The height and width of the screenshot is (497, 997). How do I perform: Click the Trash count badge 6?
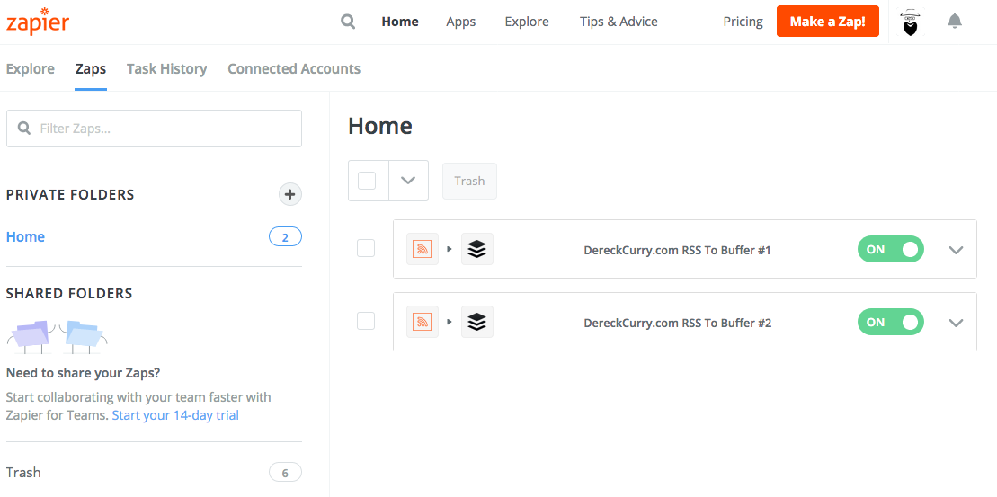tap(285, 473)
